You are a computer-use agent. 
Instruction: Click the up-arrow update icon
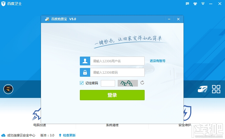60,135
